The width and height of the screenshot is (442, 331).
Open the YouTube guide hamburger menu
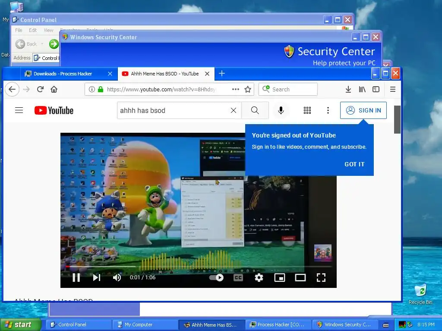[19, 110]
